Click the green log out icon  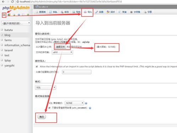click(9, 15)
